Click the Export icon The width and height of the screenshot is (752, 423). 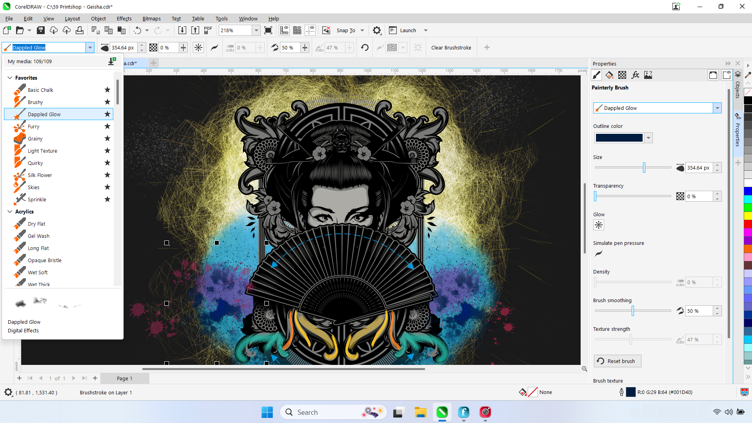coord(195,30)
